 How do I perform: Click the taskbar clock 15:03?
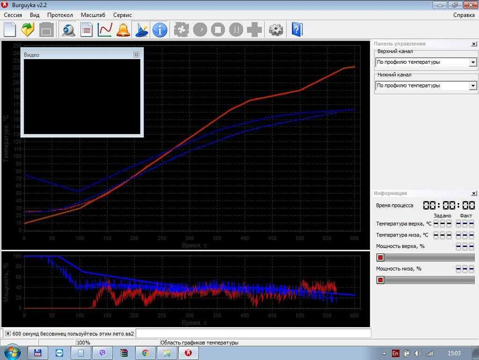(454, 353)
